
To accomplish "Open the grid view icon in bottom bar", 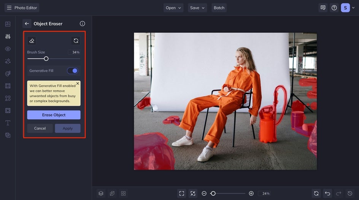I will point(123,194).
